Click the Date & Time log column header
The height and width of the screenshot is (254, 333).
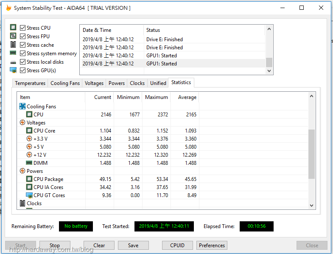tap(112, 30)
